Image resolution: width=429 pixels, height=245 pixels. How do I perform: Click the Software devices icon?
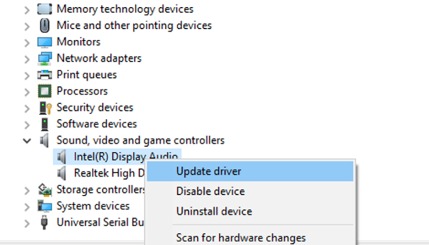44,124
